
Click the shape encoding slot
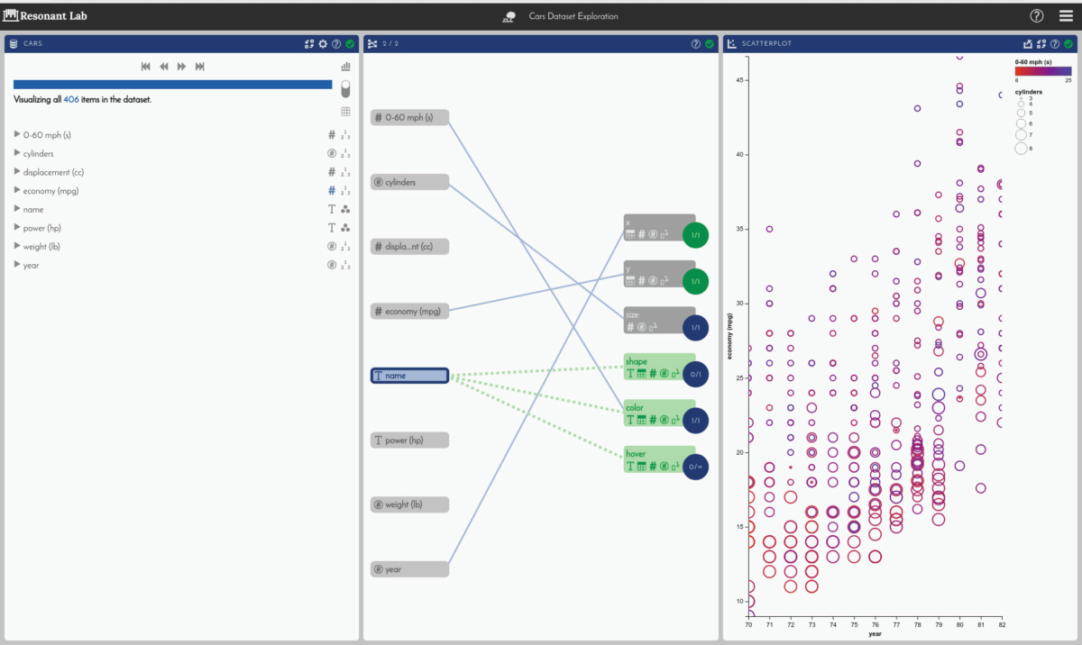[659, 368]
